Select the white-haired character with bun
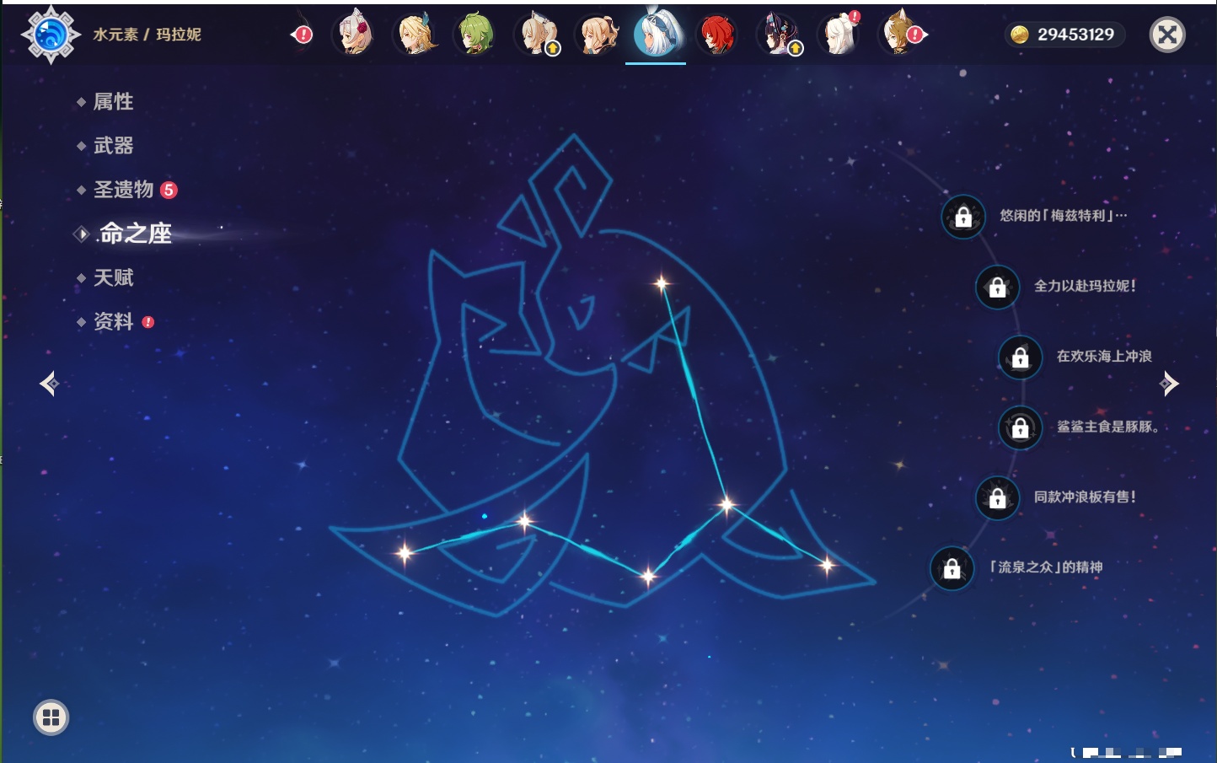Image resolution: width=1217 pixels, height=763 pixels. pyautogui.click(x=839, y=35)
